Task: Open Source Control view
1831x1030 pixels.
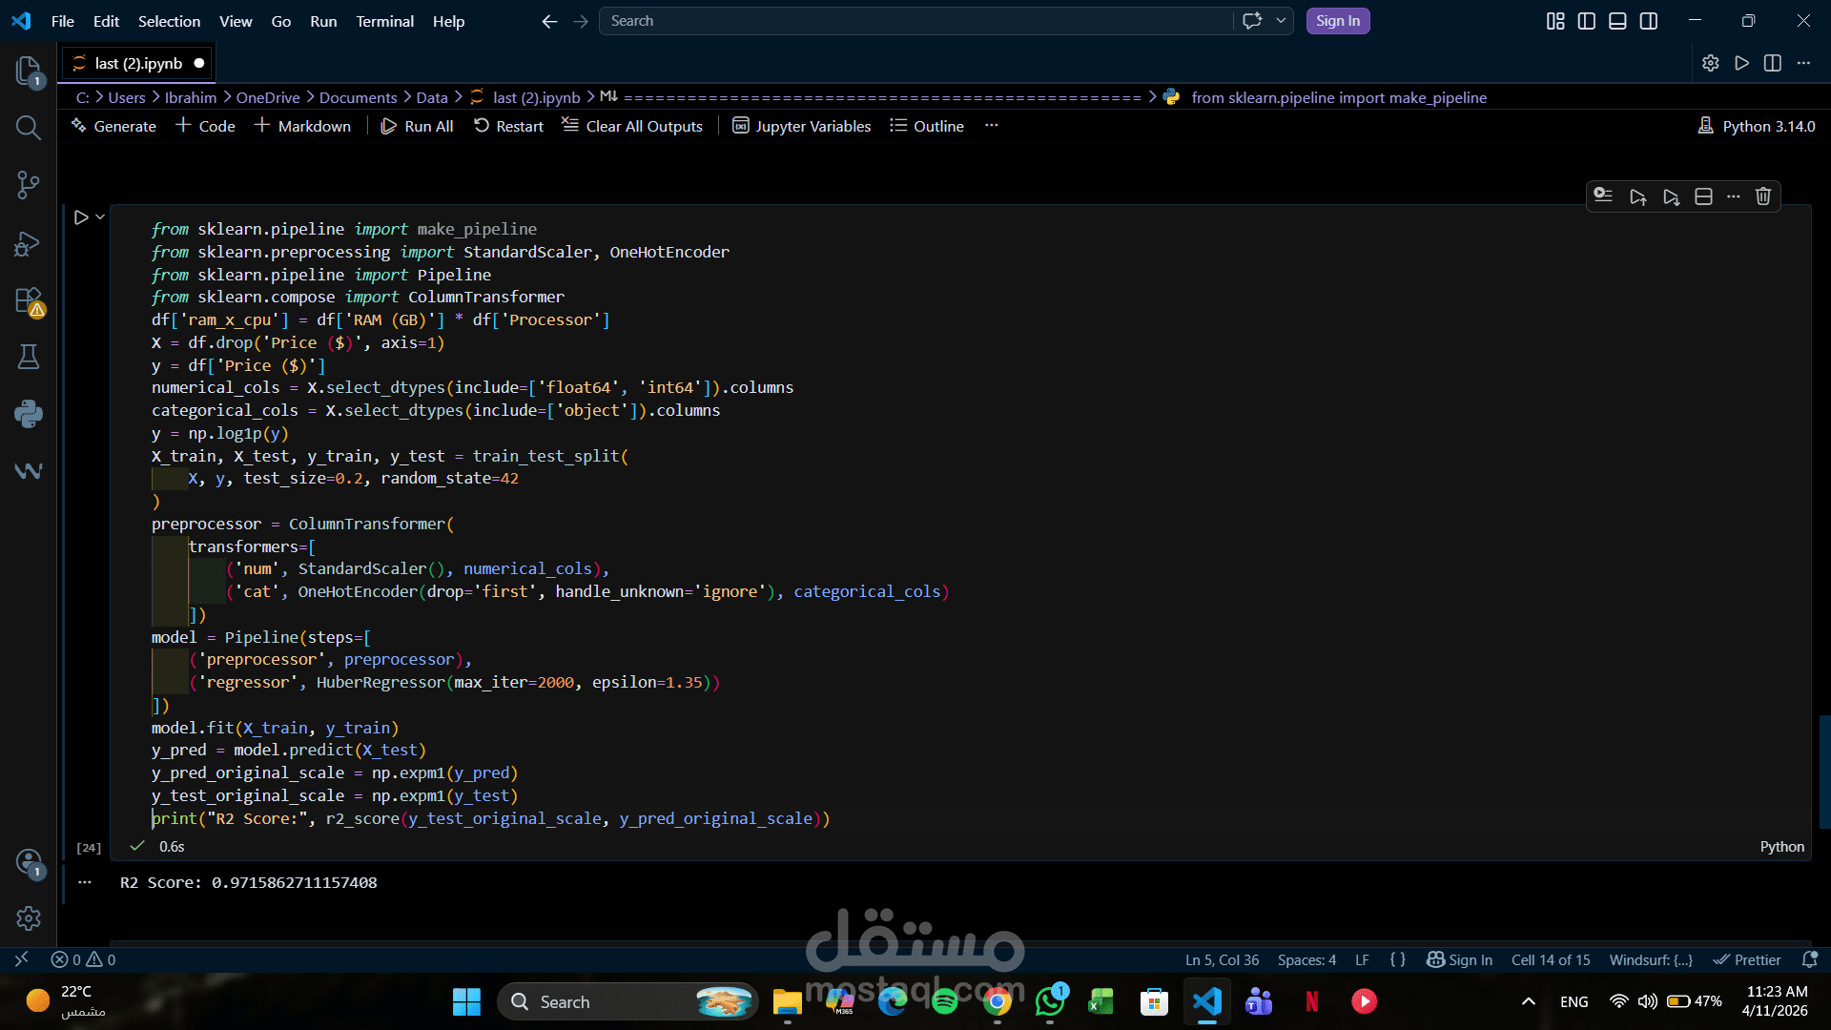Action: click(28, 185)
